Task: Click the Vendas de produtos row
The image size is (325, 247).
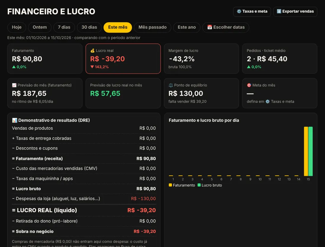Action: [84, 128]
